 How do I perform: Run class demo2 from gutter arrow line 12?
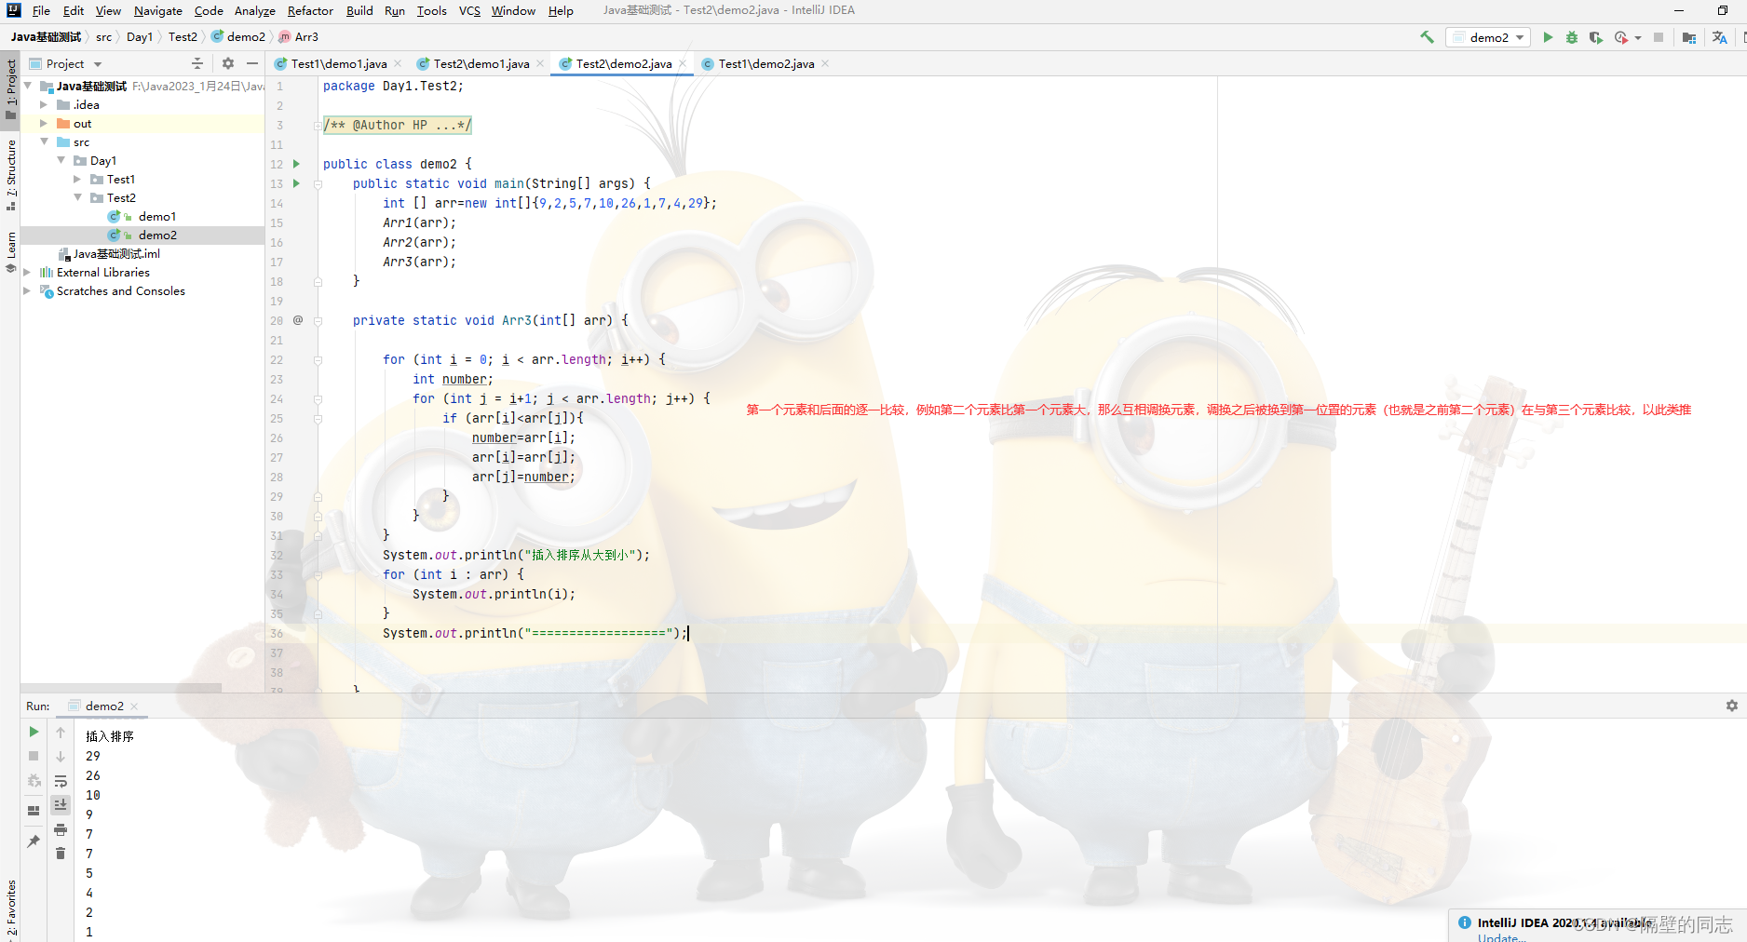point(297,164)
